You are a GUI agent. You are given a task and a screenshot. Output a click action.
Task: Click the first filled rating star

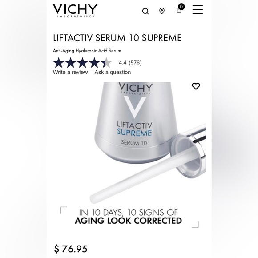click(x=58, y=63)
